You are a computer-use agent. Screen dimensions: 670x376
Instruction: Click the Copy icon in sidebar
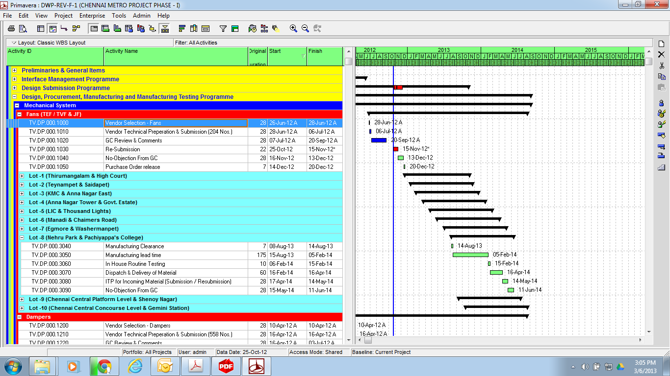coord(661,76)
